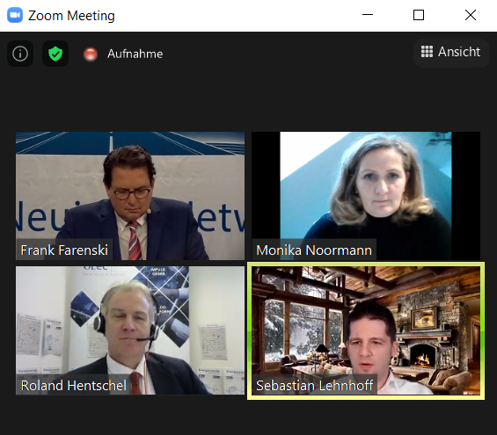Close the Zoom Meeting window
The height and width of the screenshot is (435, 497).
point(471,15)
